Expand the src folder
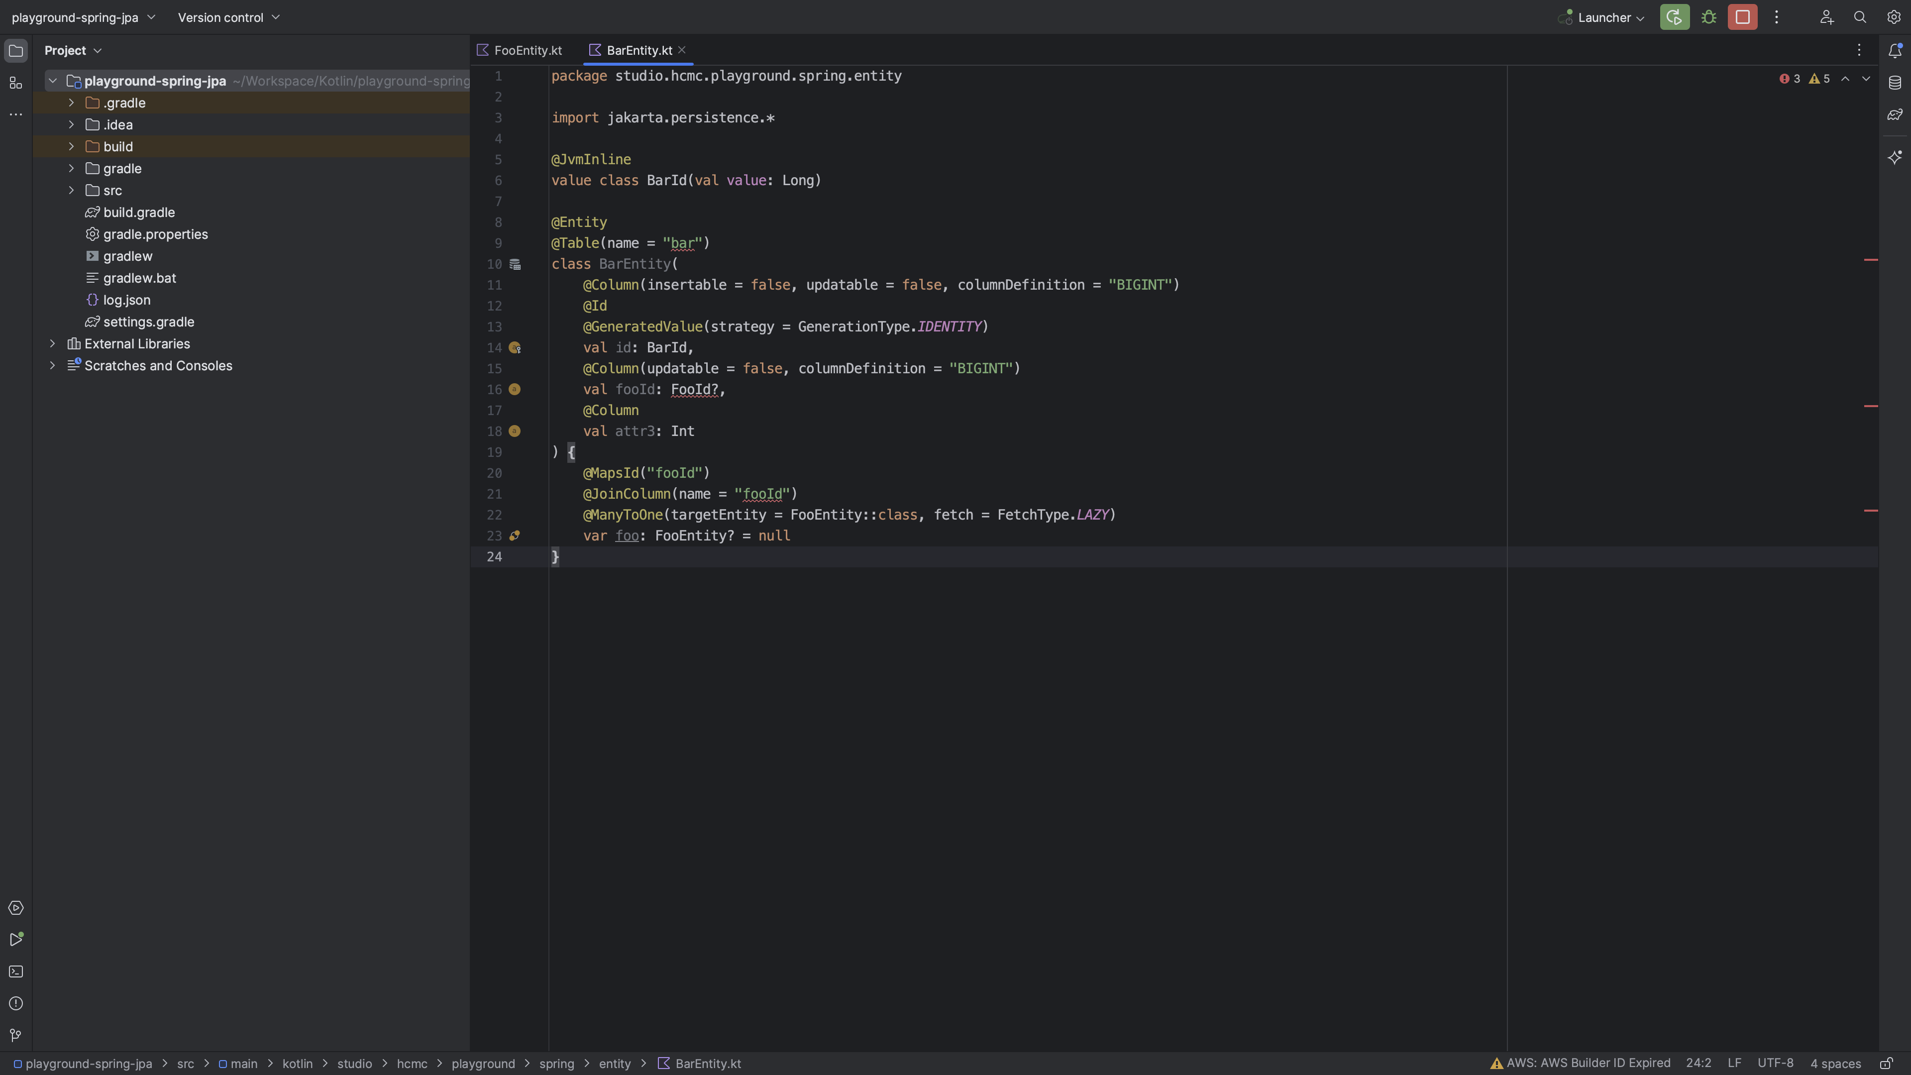The width and height of the screenshot is (1911, 1075). [x=71, y=191]
